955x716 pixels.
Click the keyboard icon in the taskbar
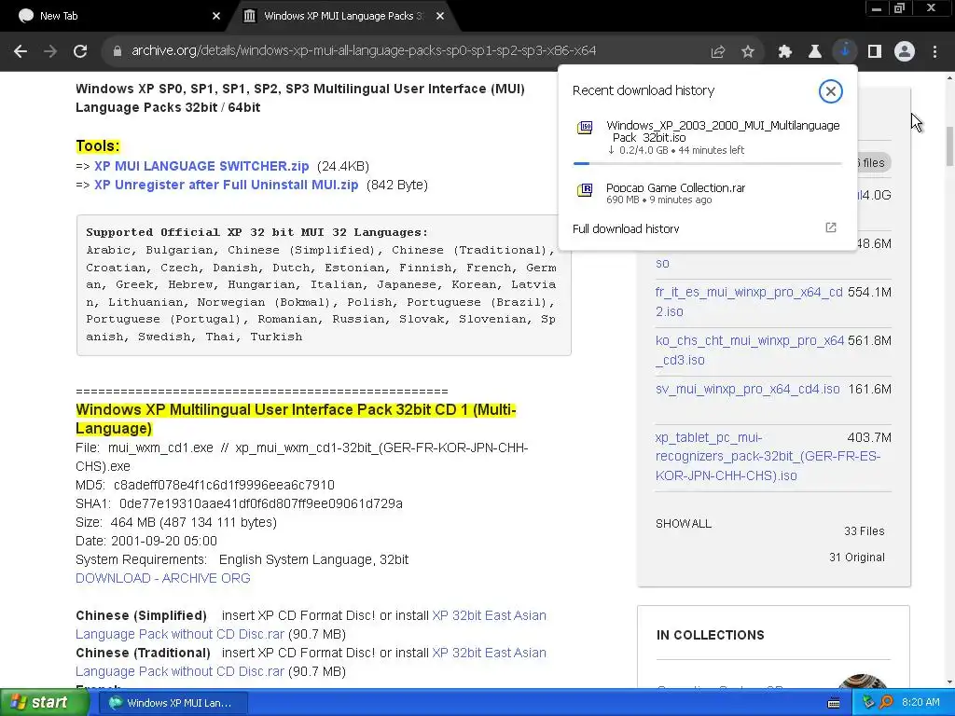pyautogui.click(x=834, y=703)
